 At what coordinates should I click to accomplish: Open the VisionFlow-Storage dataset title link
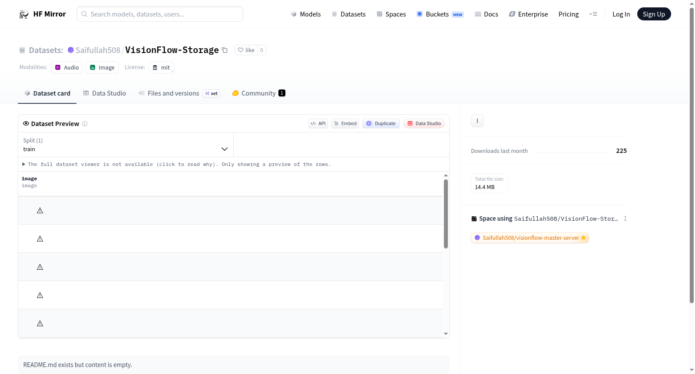coord(172,50)
